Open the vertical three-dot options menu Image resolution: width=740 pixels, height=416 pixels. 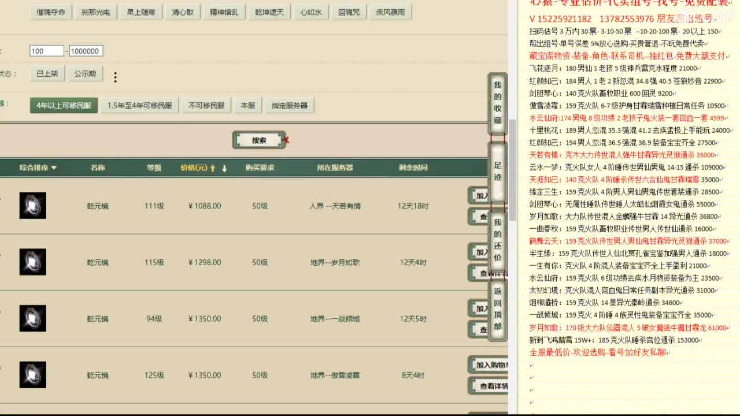tap(116, 77)
